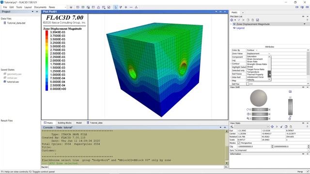Click the flac3d command input field
This screenshot has height=174, width=310.
(x=136, y=167)
